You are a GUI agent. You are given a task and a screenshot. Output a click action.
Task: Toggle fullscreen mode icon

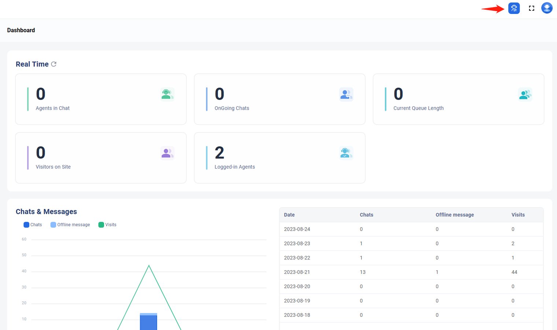(531, 8)
